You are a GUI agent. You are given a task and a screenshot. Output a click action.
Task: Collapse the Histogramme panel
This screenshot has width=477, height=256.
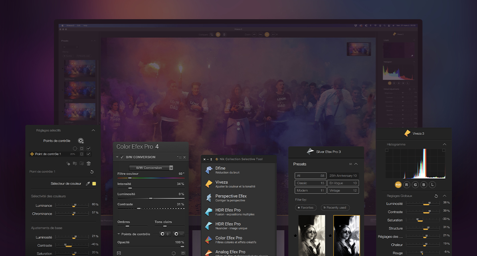(x=444, y=144)
